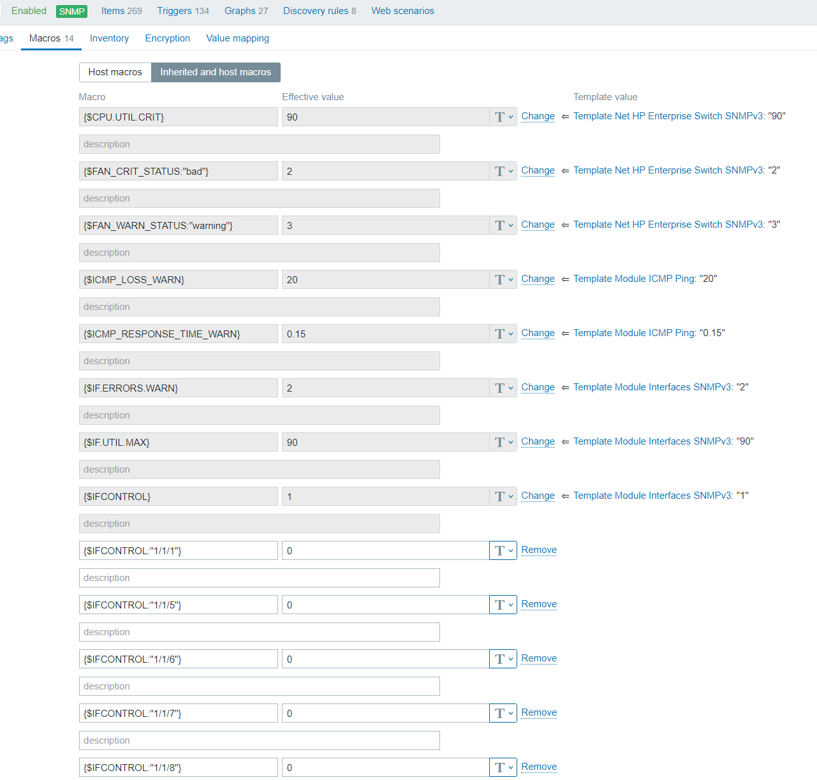
Task: Click description field under {$IFCONTROL:"1/1/1"}
Action: (260, 578)
